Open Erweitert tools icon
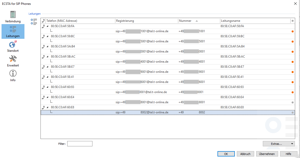This screenshot has height=158, width=300. click(13, 59)
